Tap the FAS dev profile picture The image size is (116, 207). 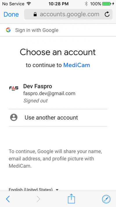14,88
